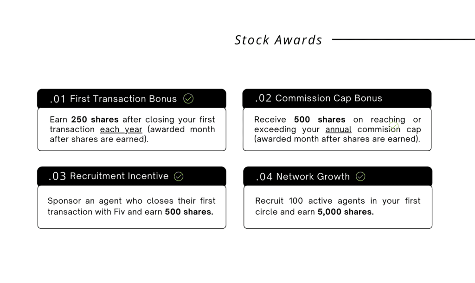Click the underlined "annual" text

[x=339, y=129]
